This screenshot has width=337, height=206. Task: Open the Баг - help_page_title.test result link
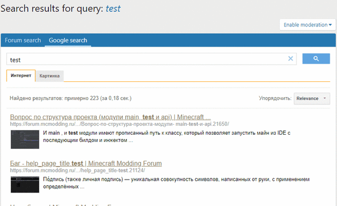point(86,163)
